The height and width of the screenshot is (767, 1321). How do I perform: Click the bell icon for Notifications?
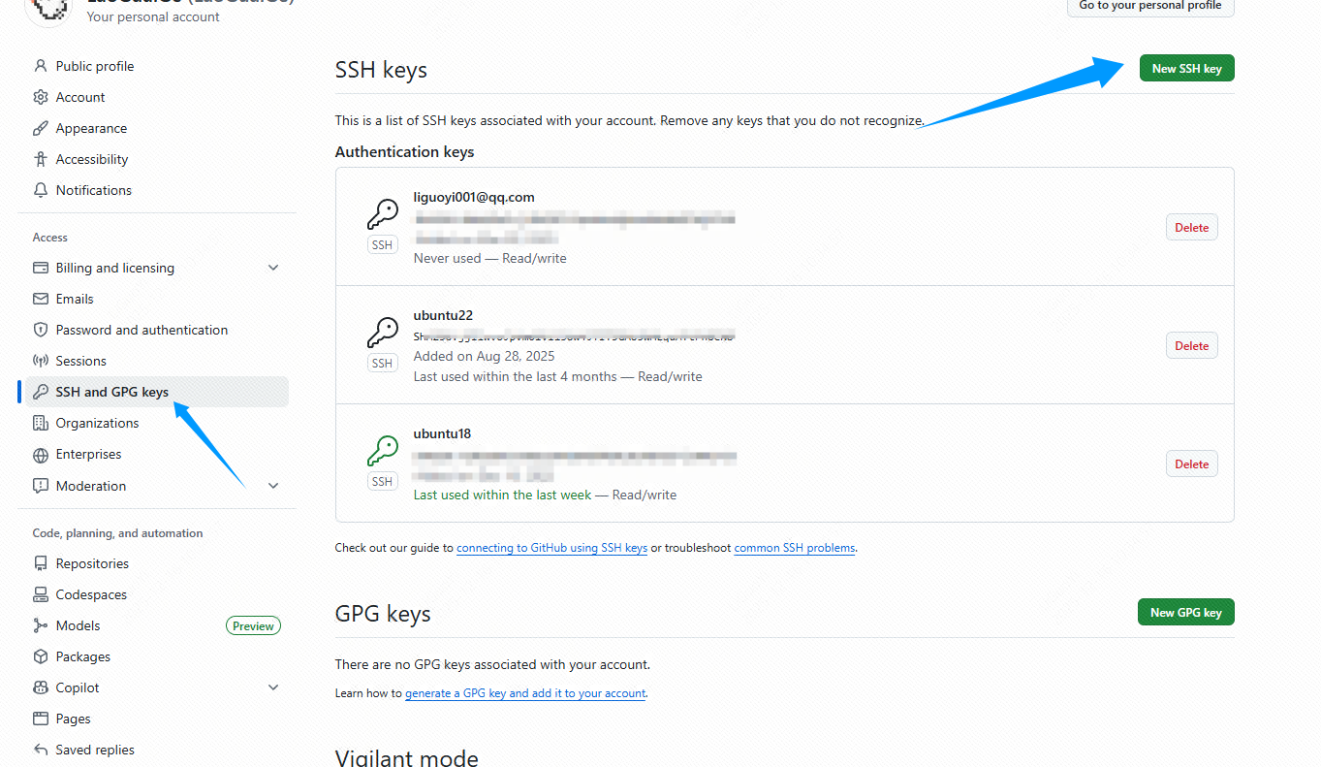(41, 190)
